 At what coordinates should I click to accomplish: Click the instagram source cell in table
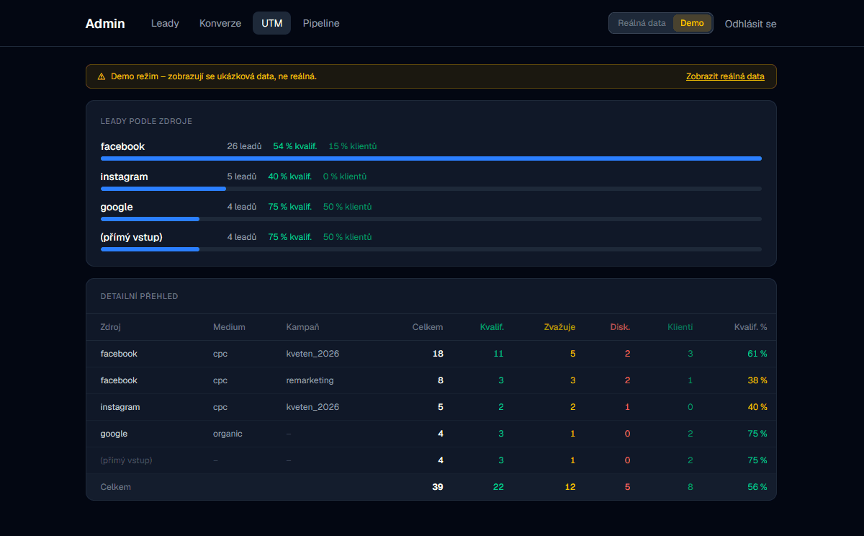coord(120,407)
